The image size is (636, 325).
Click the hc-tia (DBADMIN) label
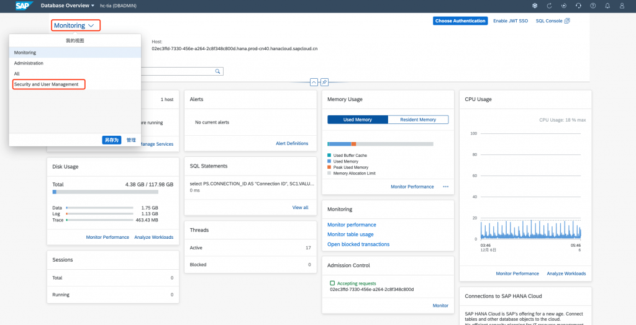(117, 6)
